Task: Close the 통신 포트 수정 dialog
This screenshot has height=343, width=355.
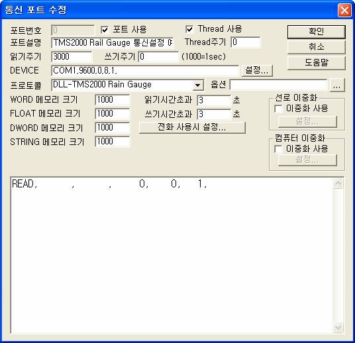Action: (x=344, y=10)
